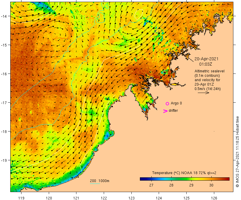Click the '20-Apr 01Z' legend text
This screenshot has height=200, width=241.
click(204, 84)
